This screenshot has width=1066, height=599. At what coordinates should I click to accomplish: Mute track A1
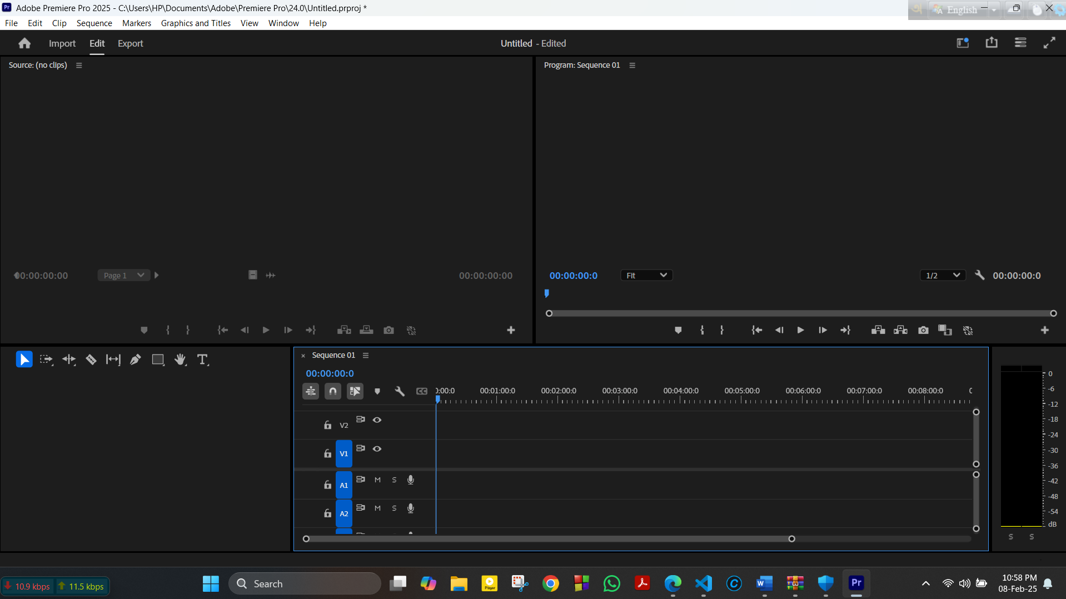point(377,480)
